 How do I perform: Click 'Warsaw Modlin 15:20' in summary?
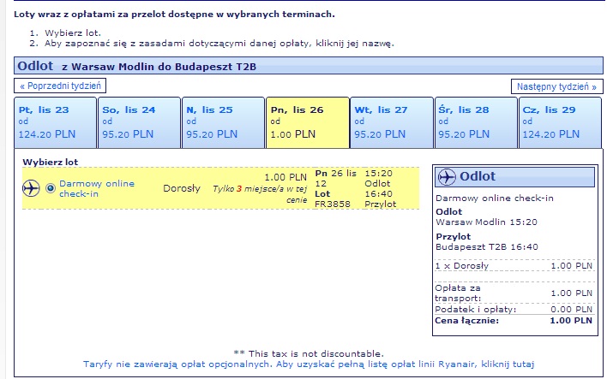486,222
